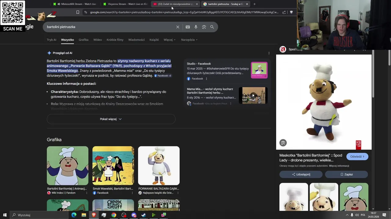Open the on-screen keyboard icon in the search bar
The height and width of the screenshot is (219, 391).
point(188,27)
